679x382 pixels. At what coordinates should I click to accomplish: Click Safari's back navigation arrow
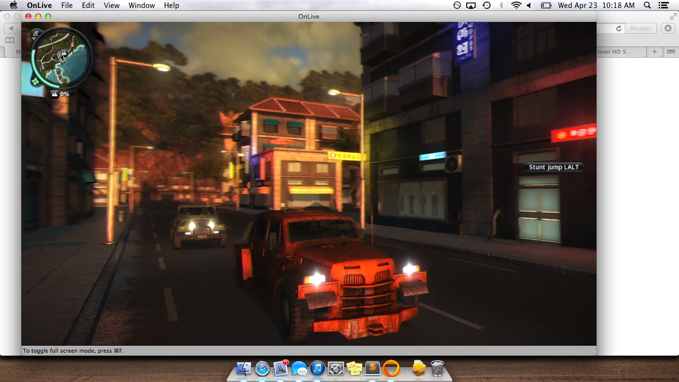pos(11,28)
